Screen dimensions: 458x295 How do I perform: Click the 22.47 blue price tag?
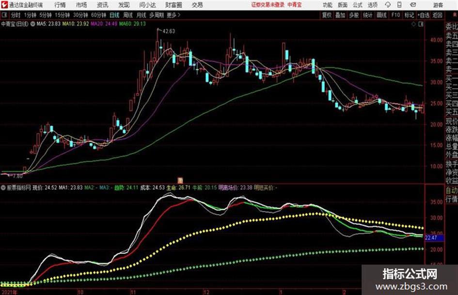click(x=434, y=238)
